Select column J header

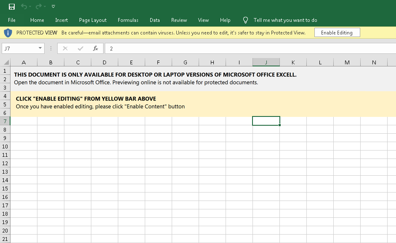266,62
